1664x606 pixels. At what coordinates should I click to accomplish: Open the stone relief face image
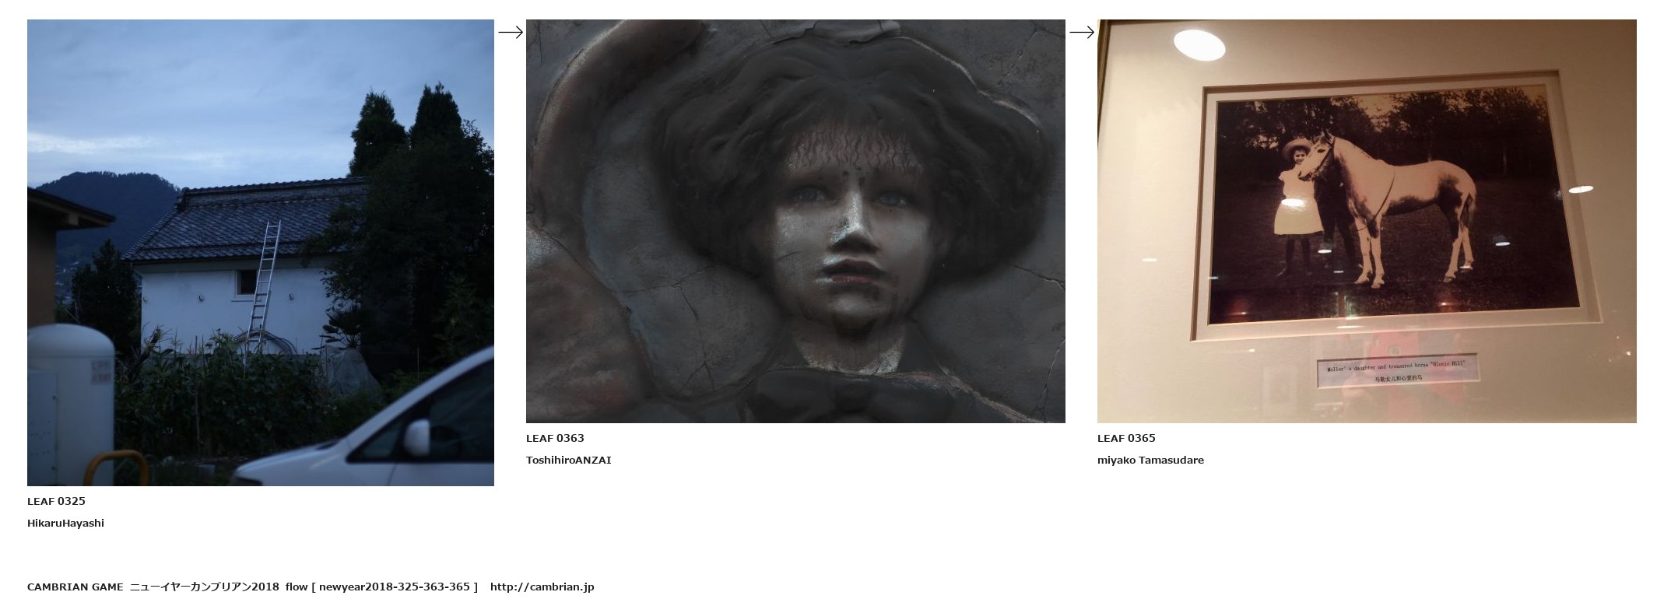point(795,221)
